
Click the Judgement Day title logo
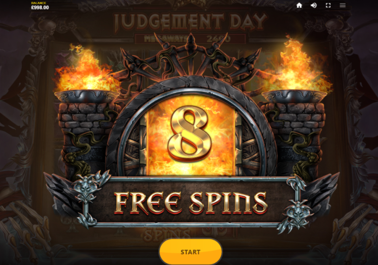point(191,22)
